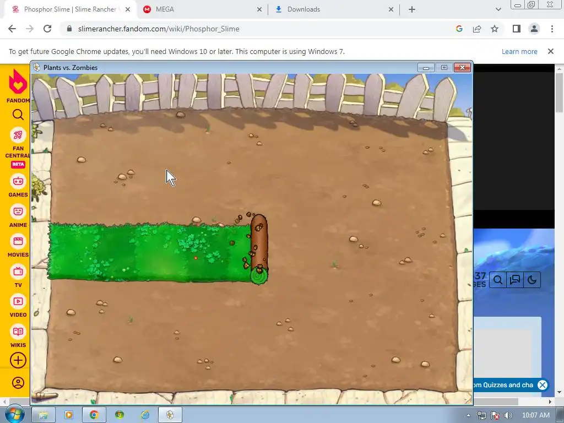Expand tab search dropdown arrow

click(498, 9)
